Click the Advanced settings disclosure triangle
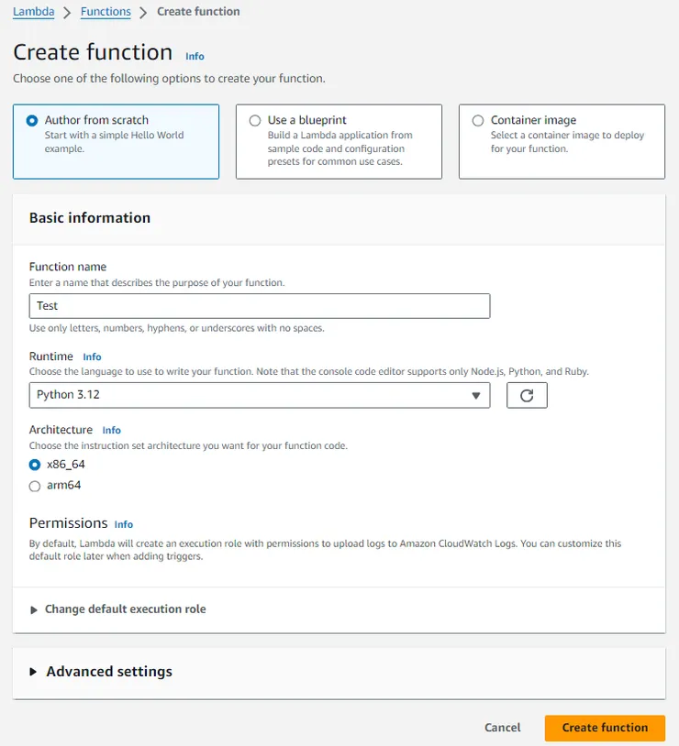Image resolution: width=679 pixels, height=746 pixels. click(34, 672)
